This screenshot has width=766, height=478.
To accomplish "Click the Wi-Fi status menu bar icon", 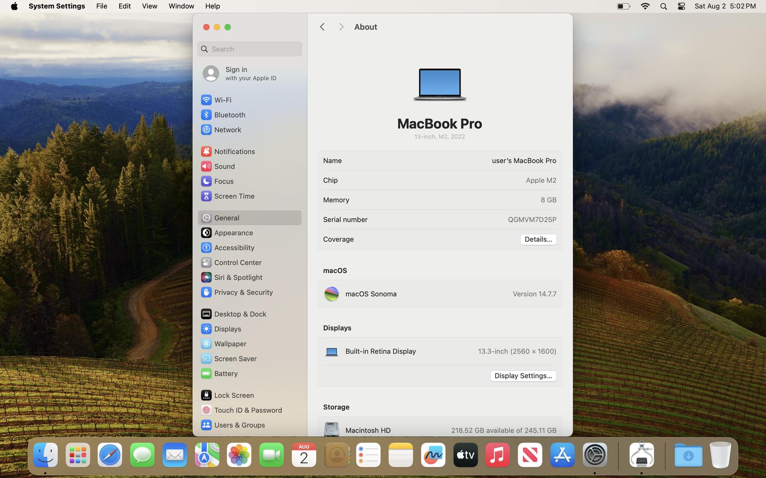I will [645, 6].
